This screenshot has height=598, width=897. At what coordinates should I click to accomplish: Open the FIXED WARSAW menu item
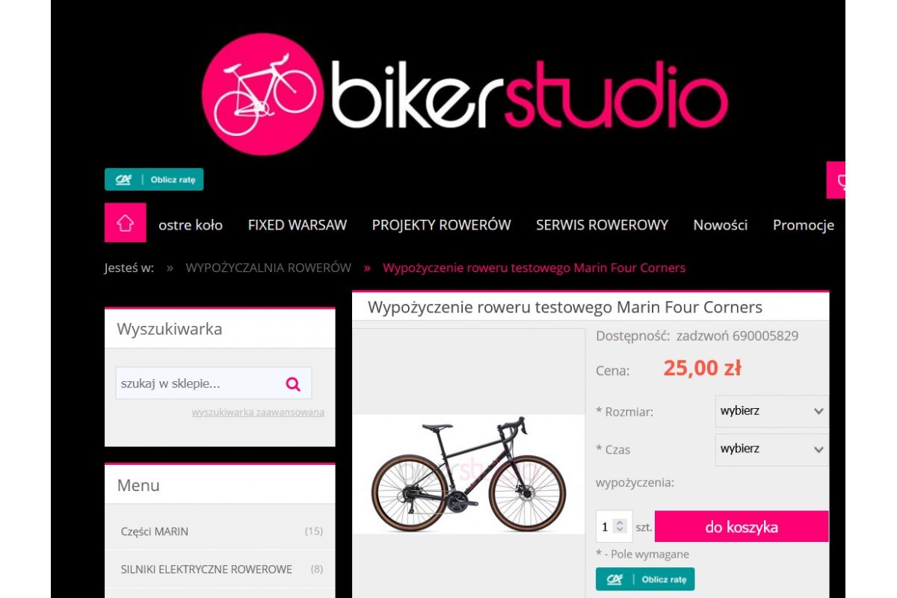298,225
